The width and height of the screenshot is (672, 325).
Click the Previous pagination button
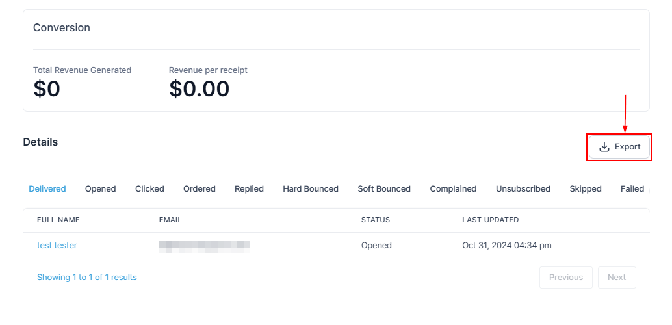coord(565,278)
